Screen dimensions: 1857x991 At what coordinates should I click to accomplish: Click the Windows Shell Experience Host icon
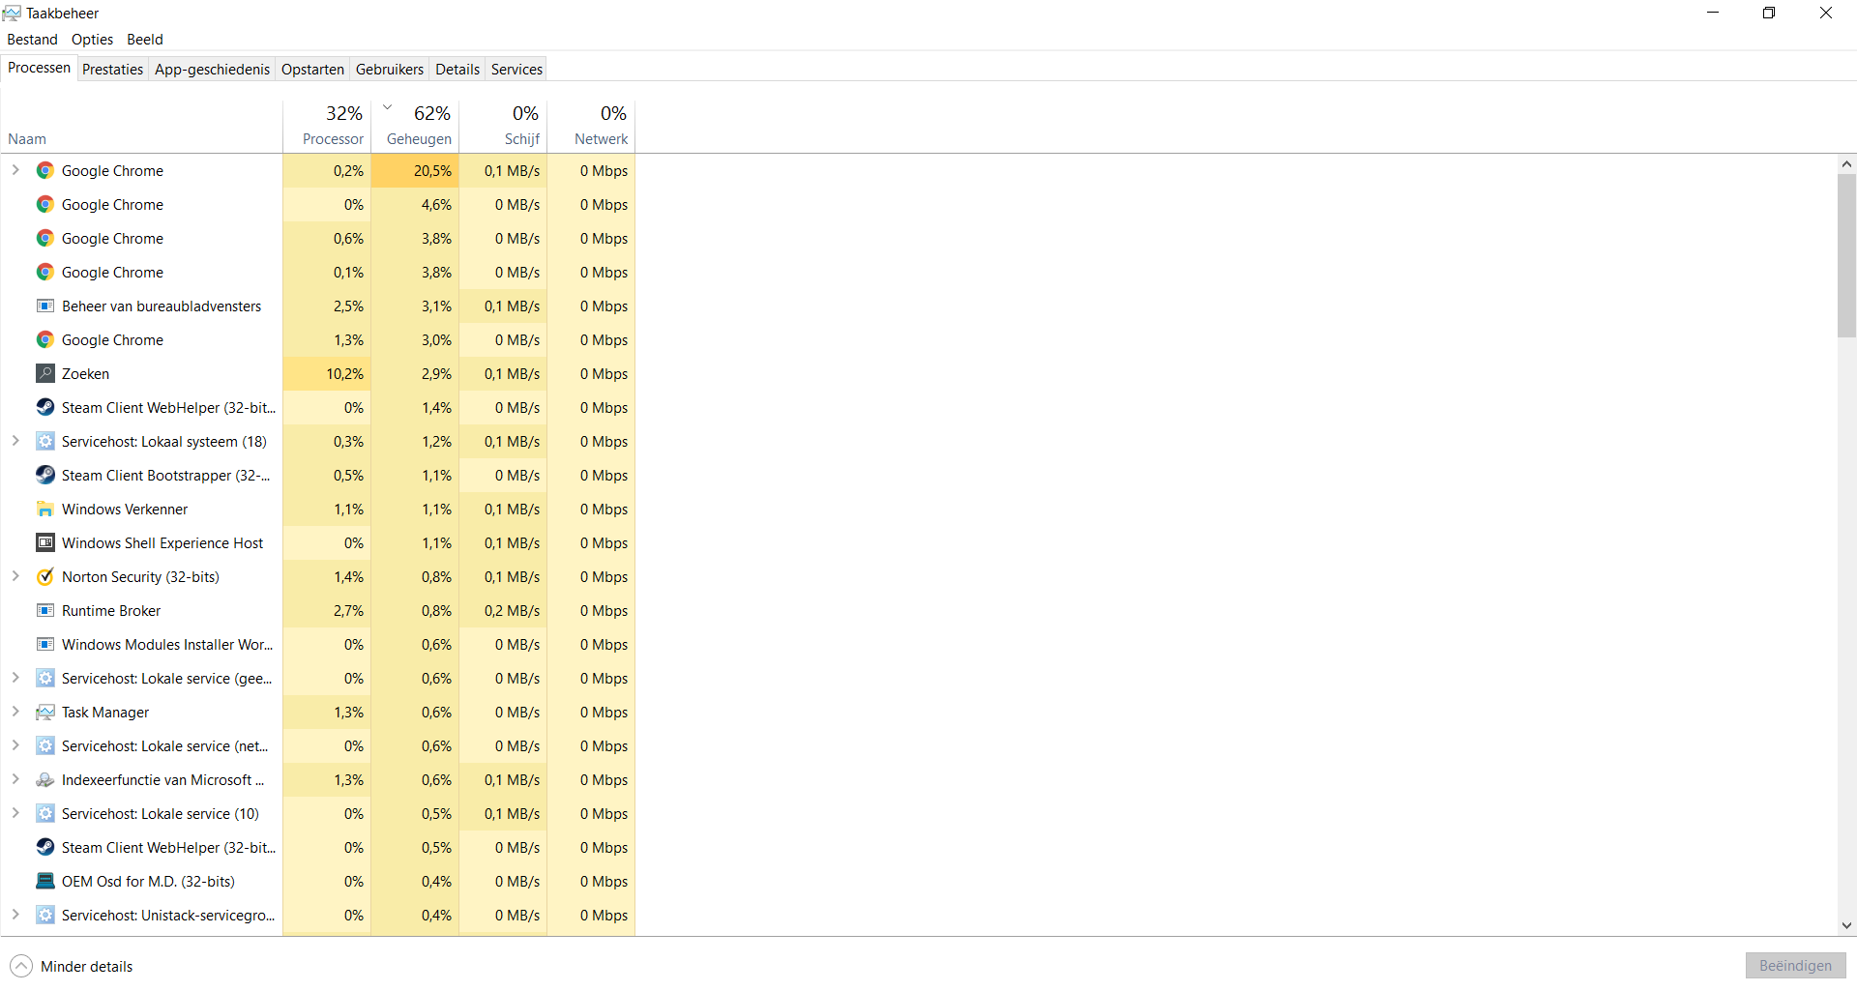pos(45,542)
